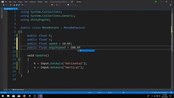Open Firefox from taskbar
174x98 pixels.
pyautogui.click(x=24, y=96)
